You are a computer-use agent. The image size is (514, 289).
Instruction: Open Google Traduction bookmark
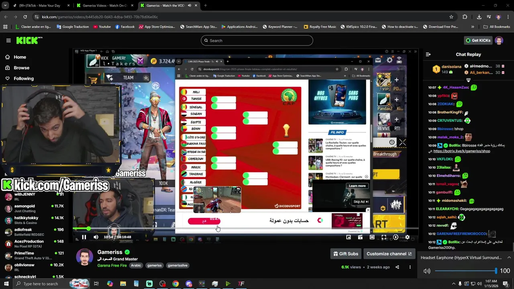click(x=72, y=27)
